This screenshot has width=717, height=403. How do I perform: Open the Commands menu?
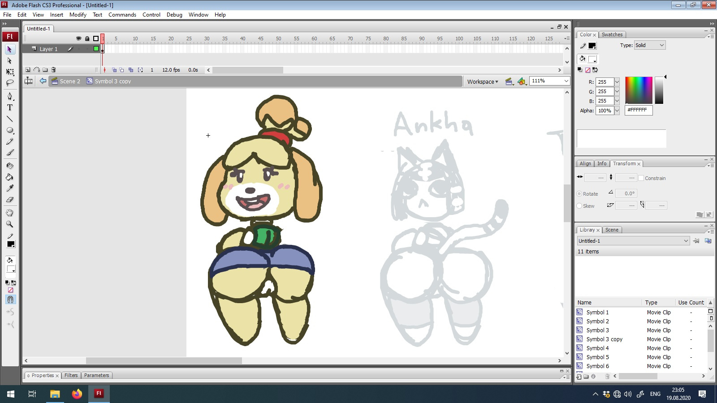click(x=122, y=15)
